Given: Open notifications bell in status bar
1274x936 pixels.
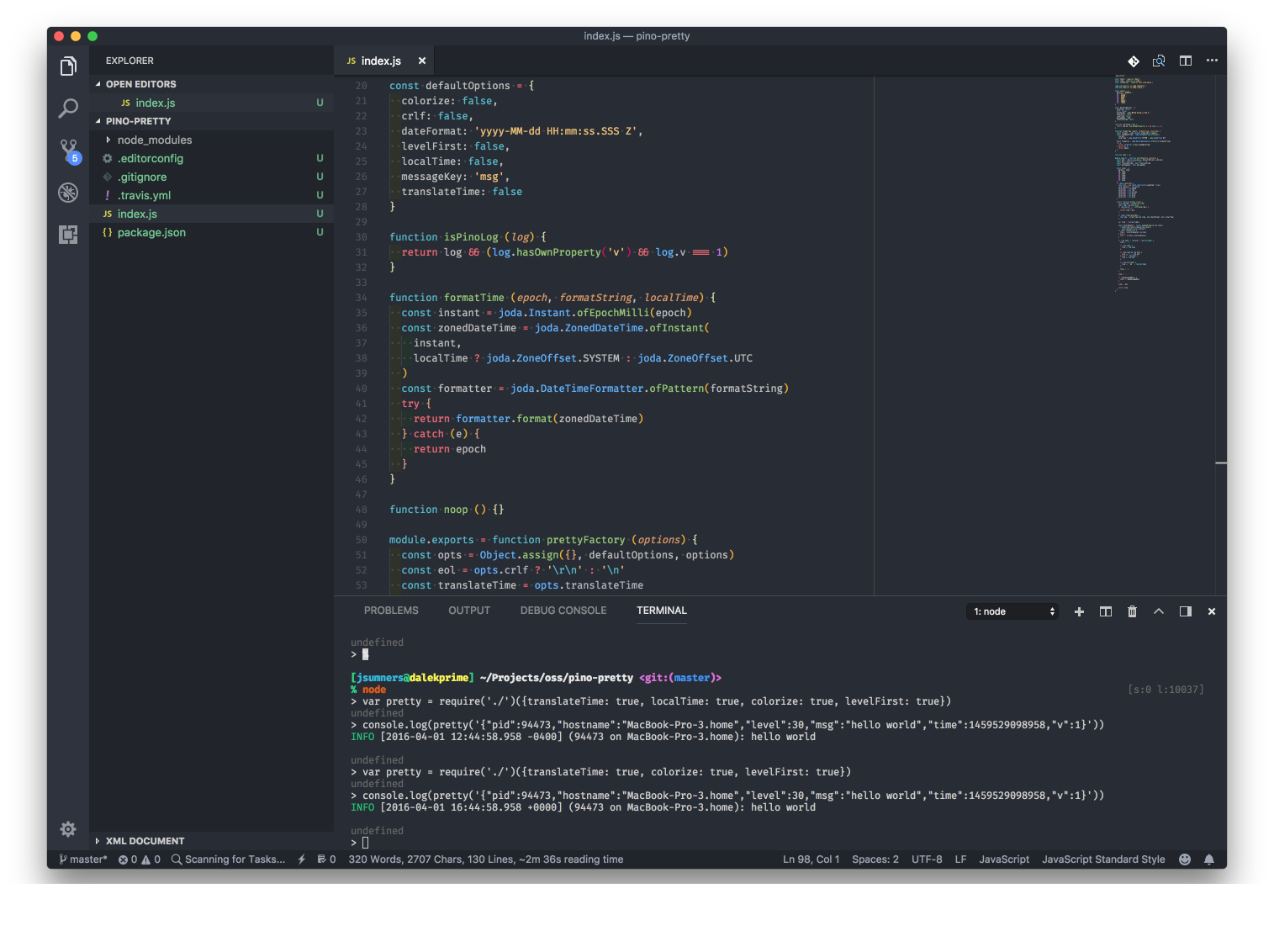Looking at the screenshot, I should 1209,859.
